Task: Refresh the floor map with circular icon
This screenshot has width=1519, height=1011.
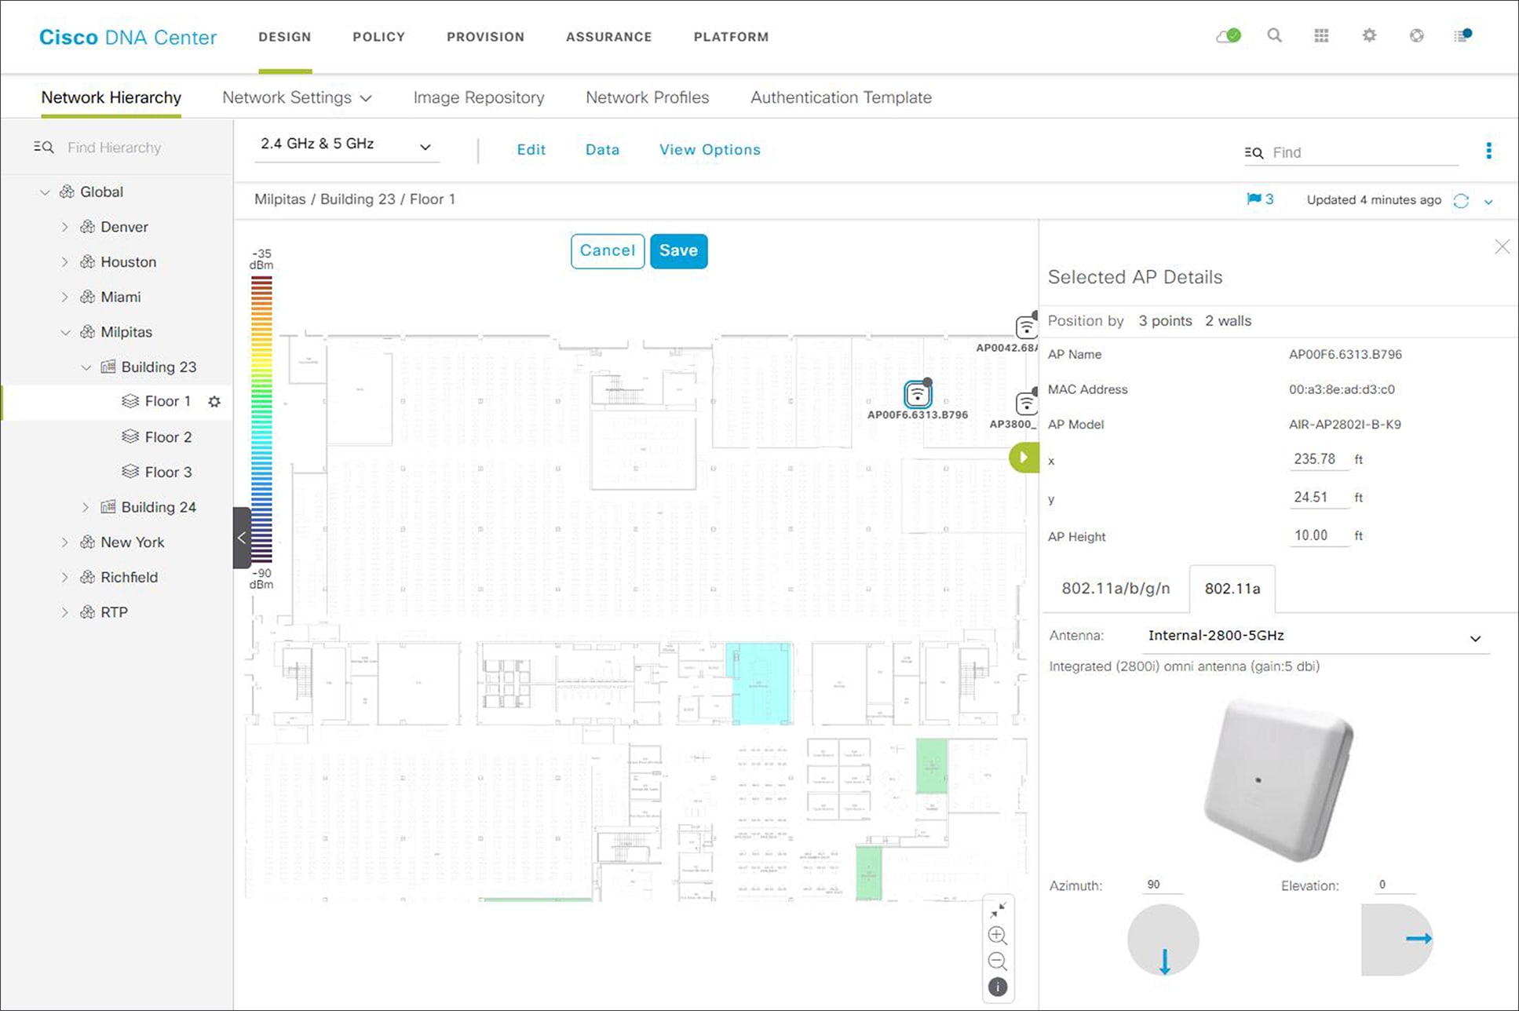Action: [x=1461, y=201]
